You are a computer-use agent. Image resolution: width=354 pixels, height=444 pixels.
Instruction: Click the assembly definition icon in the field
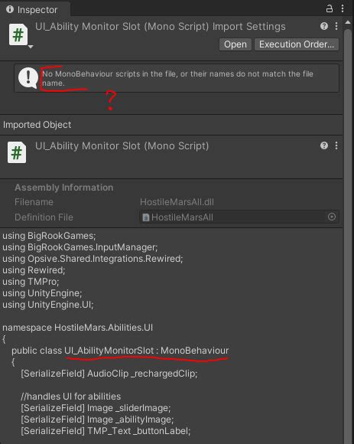pos(146,217)
